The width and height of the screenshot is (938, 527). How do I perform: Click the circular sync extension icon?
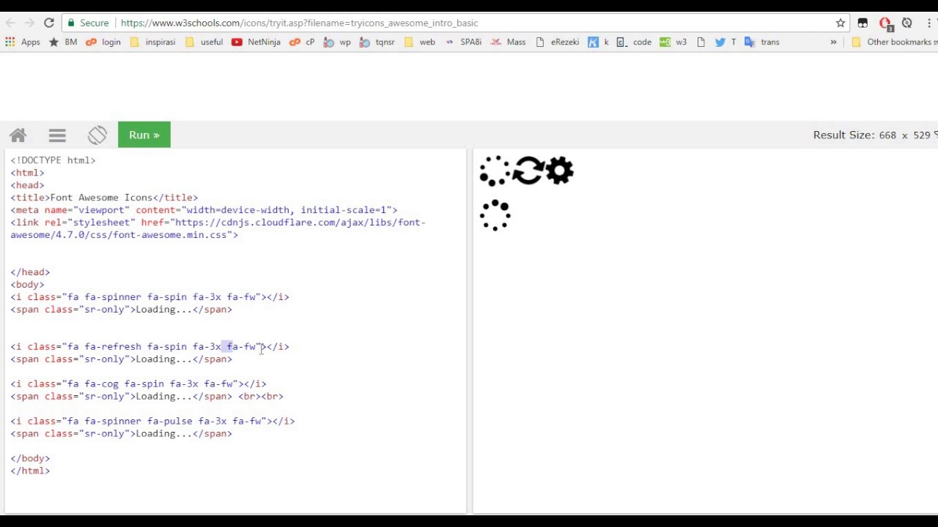(x=907, y=23)
